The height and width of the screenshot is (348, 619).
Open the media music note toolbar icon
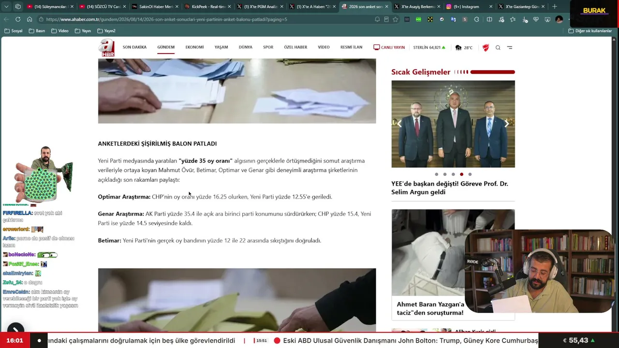coord(501,19)
